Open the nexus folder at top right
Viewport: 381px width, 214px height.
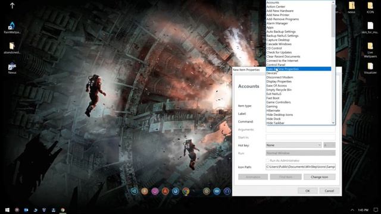pos(351,8)
